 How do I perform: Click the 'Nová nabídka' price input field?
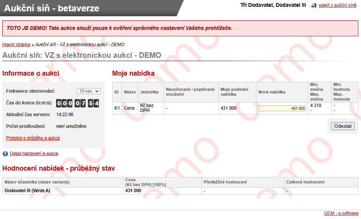pyautogui.click(x=282, y=109)
